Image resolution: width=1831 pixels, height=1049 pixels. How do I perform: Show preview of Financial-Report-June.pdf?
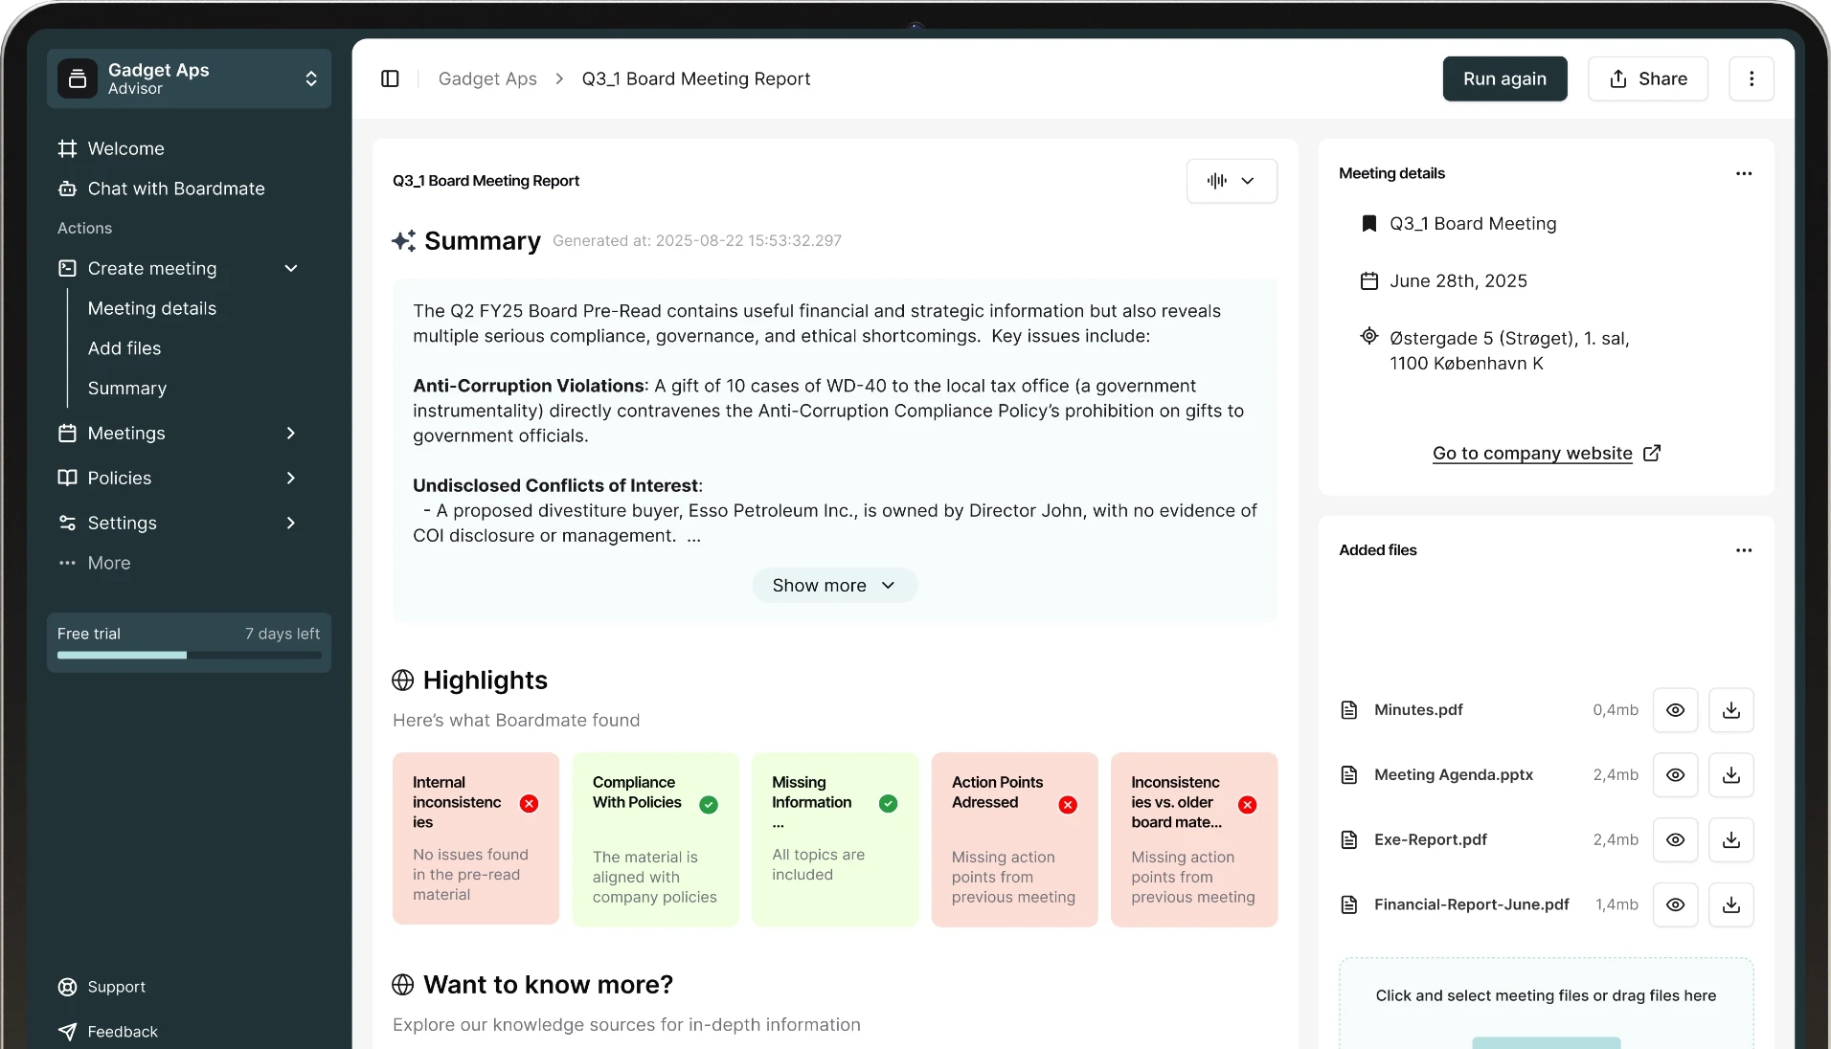point(1676,904)
